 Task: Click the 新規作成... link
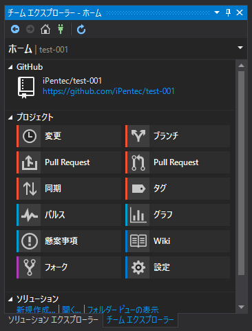36,310
